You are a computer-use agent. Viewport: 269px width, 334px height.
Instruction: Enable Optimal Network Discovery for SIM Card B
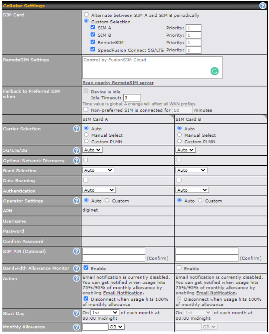click(x=179, y=160)
